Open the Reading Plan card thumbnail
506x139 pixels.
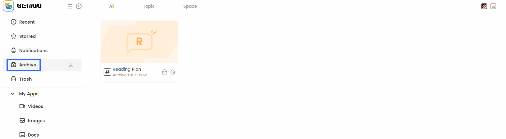click(139, 42)
